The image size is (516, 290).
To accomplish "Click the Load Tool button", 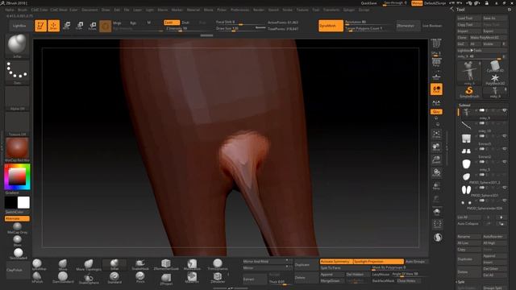I will pos(468,18).
